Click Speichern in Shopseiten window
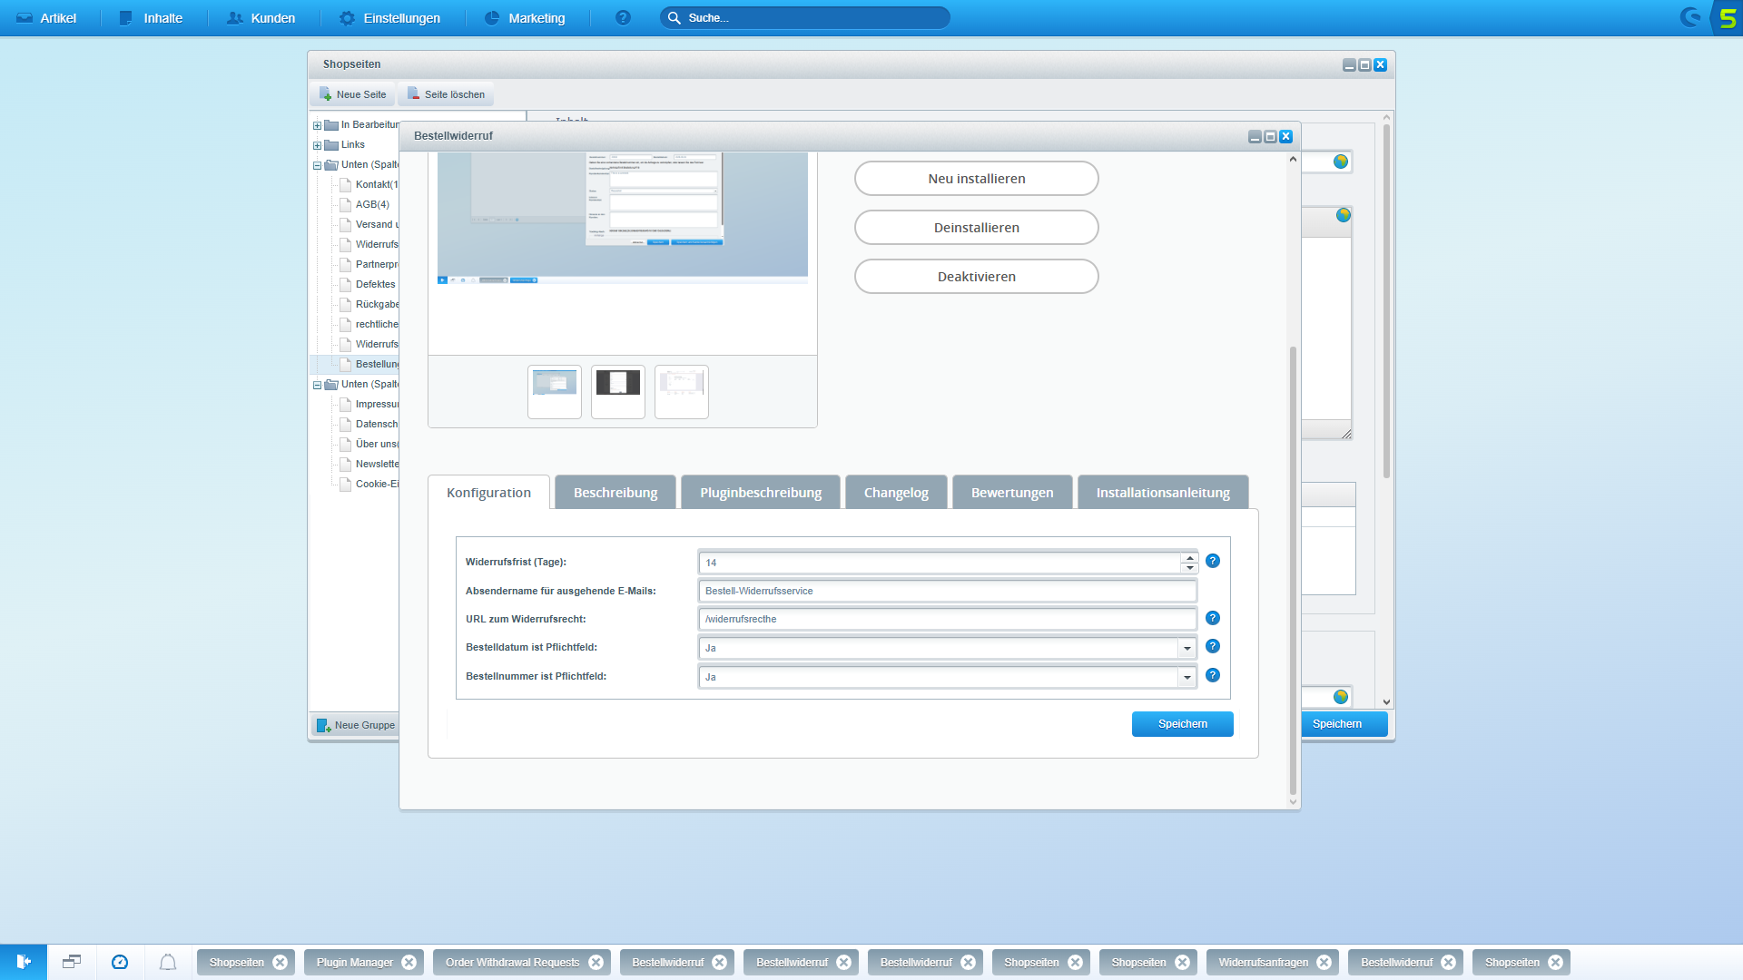Viewport: 1743px width, 980px height. coord(1344,724)
